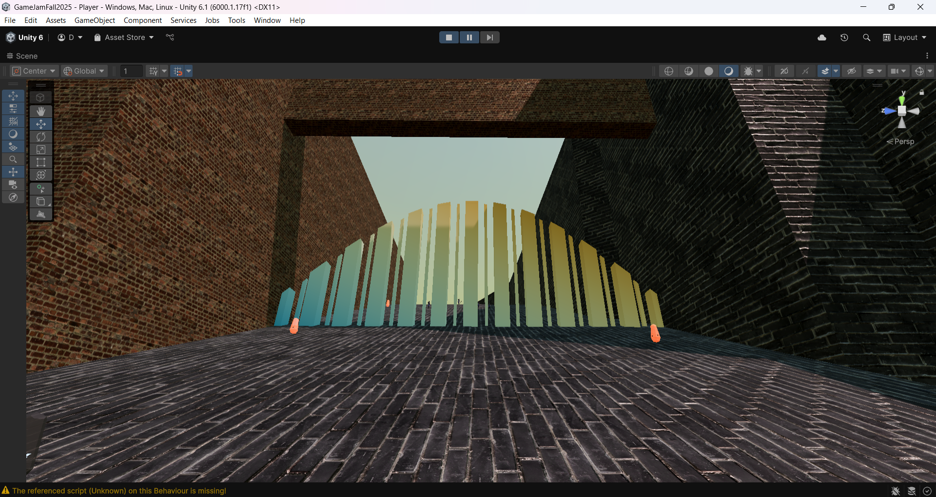Image resolution: width=936 pixels, height=497 pixels.
Task: Stop play mode with the Play button
Action: tap(449, 38)
